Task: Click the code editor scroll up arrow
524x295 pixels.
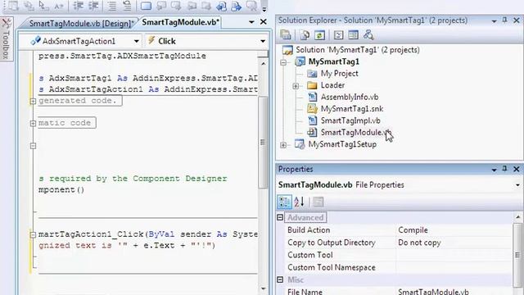Action: [264, 63]
